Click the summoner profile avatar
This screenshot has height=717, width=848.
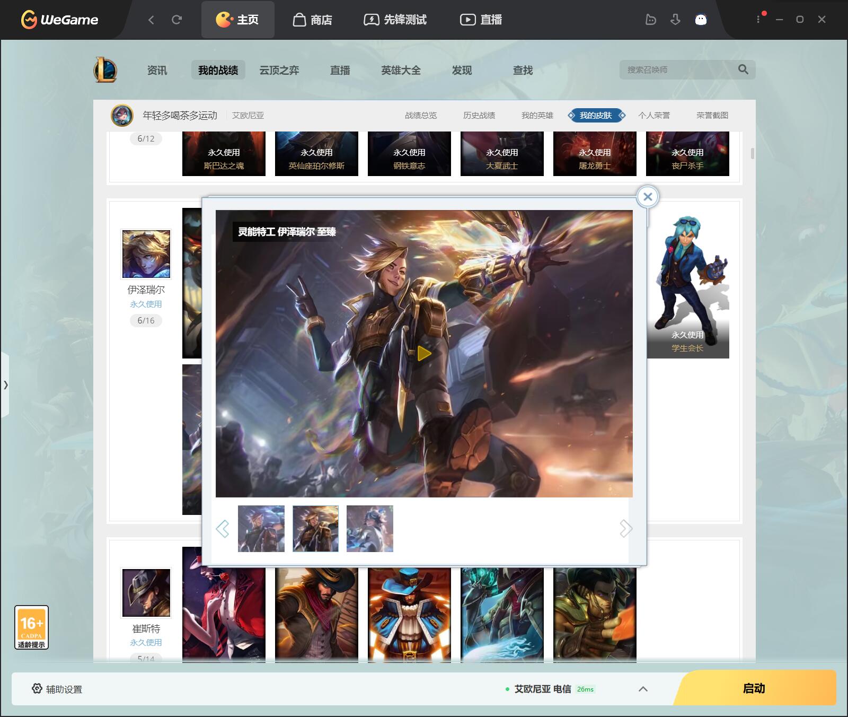[x=122, y=115]
